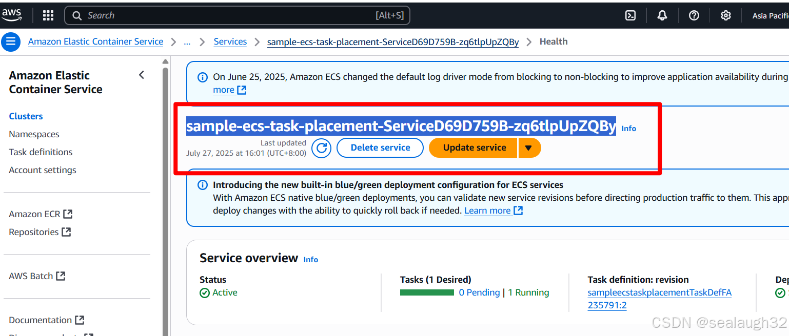Open Account settings in the sidebar

point(43,170)
